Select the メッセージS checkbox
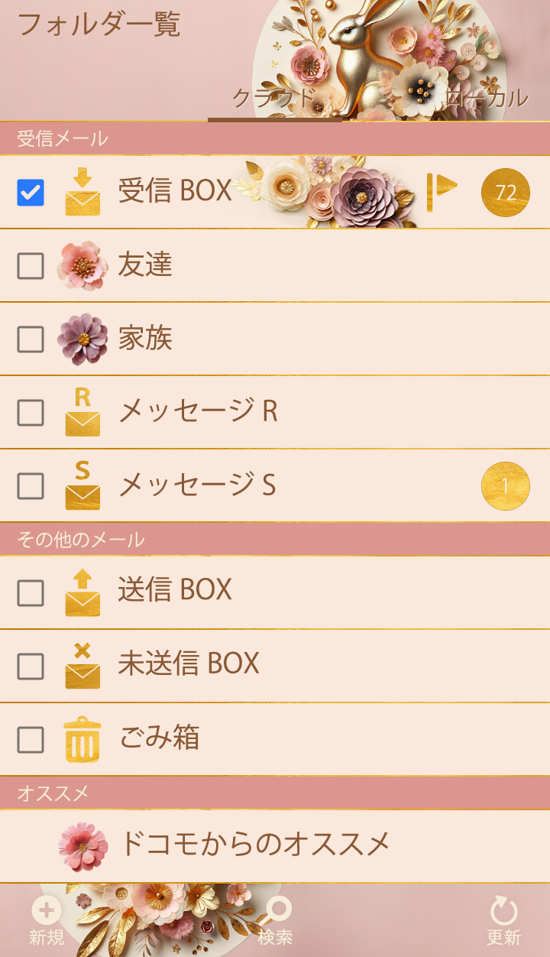Viewport: 550px width, 957px height. (x=31, y=485)
